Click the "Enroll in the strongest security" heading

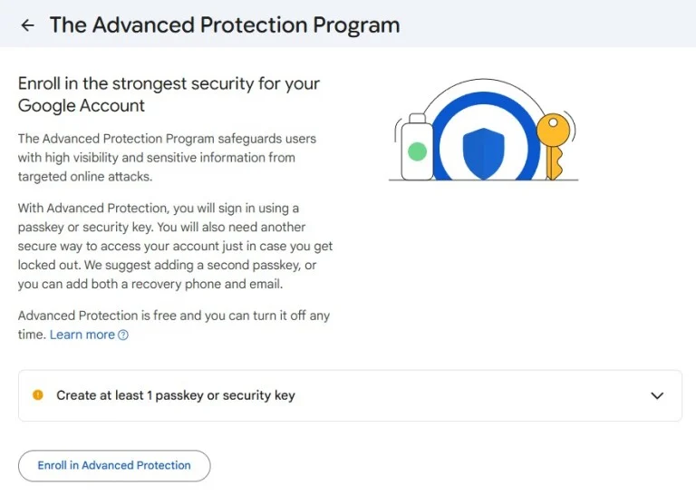click(169, 94)
